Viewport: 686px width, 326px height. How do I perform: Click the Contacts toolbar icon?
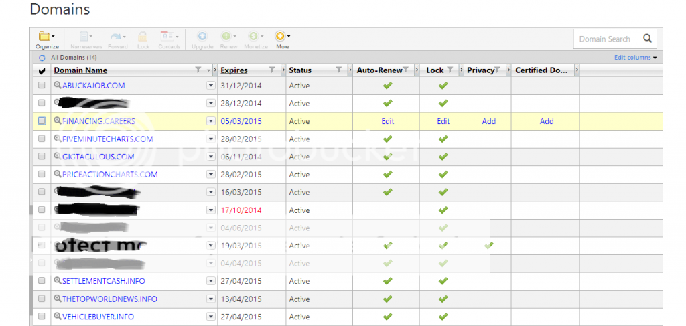169,39
